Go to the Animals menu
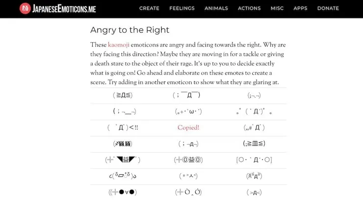363x200 pixels. pos(216,8)
